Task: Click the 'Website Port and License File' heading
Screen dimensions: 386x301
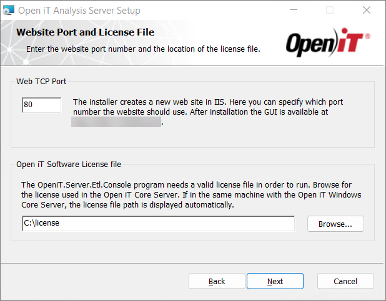Action: pos(85,32)
